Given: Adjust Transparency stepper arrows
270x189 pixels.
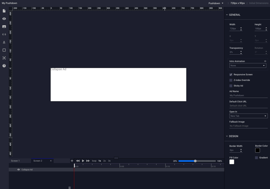Looking at the screenshot, I should click(241, 52).
